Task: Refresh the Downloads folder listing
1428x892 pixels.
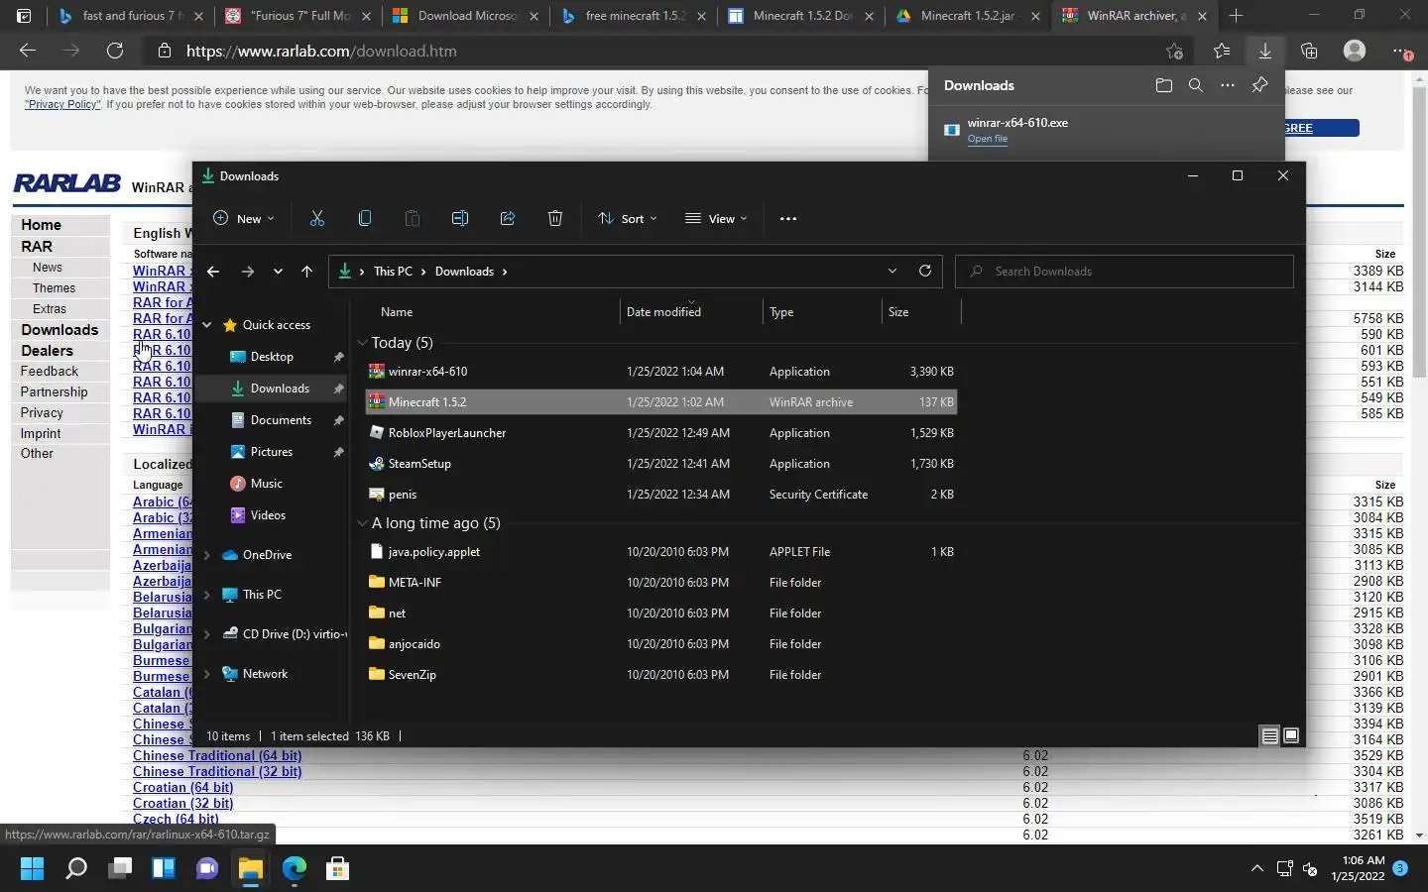Action: [x=925, y=271]
